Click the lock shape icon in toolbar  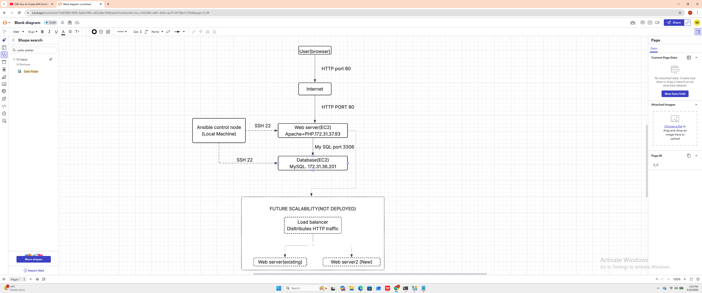coord(214,32)
